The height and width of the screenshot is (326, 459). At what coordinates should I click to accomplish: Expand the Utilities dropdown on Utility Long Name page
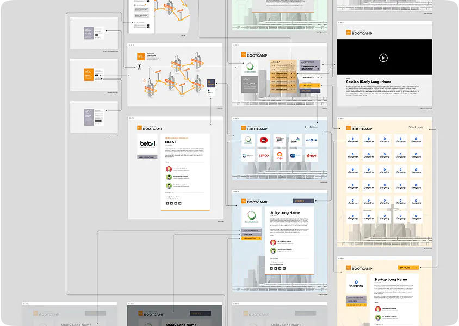[303, 201]
